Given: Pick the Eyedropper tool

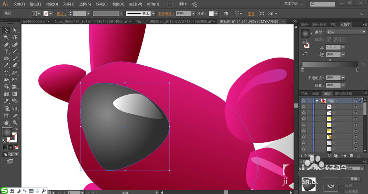Looking at the screenshot, I should (6, 101).
